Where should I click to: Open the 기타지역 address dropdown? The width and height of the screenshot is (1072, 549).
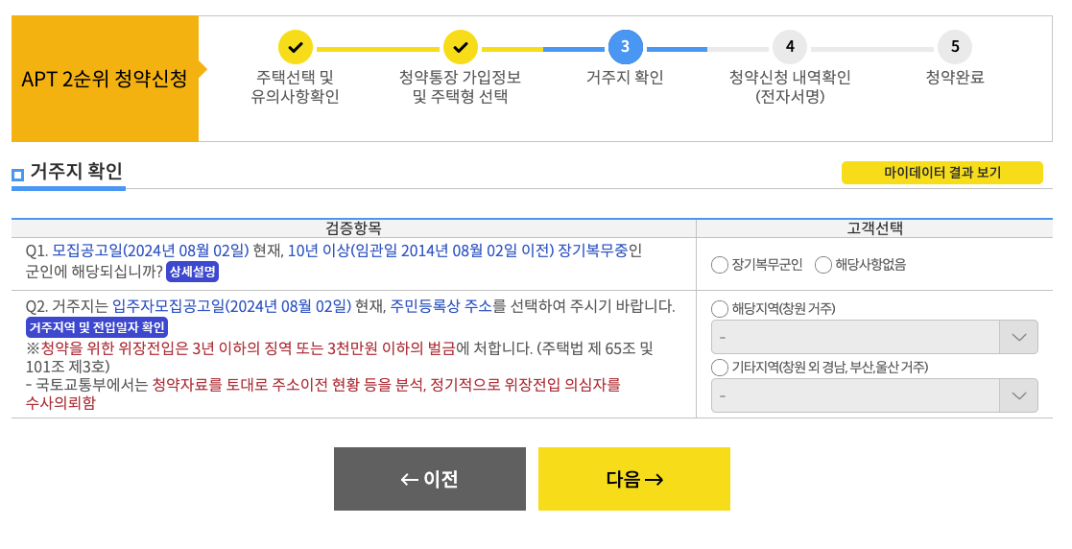pos(874,395)
